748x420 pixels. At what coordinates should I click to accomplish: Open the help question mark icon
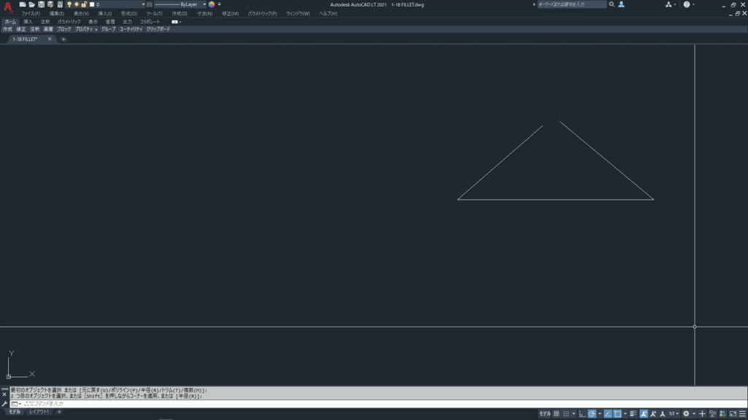pyautogui.click(x=687, y=4)
